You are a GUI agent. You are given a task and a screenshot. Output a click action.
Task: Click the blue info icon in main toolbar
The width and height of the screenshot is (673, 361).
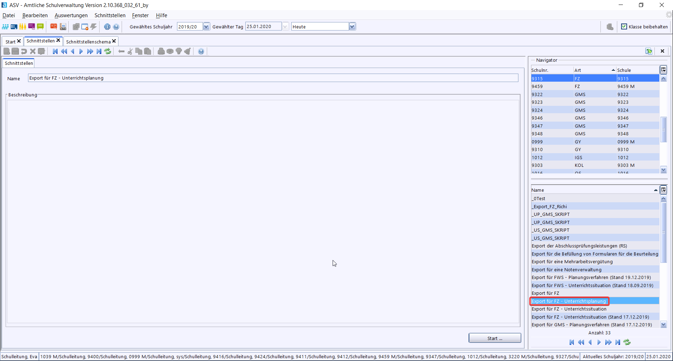click(107, 27)
